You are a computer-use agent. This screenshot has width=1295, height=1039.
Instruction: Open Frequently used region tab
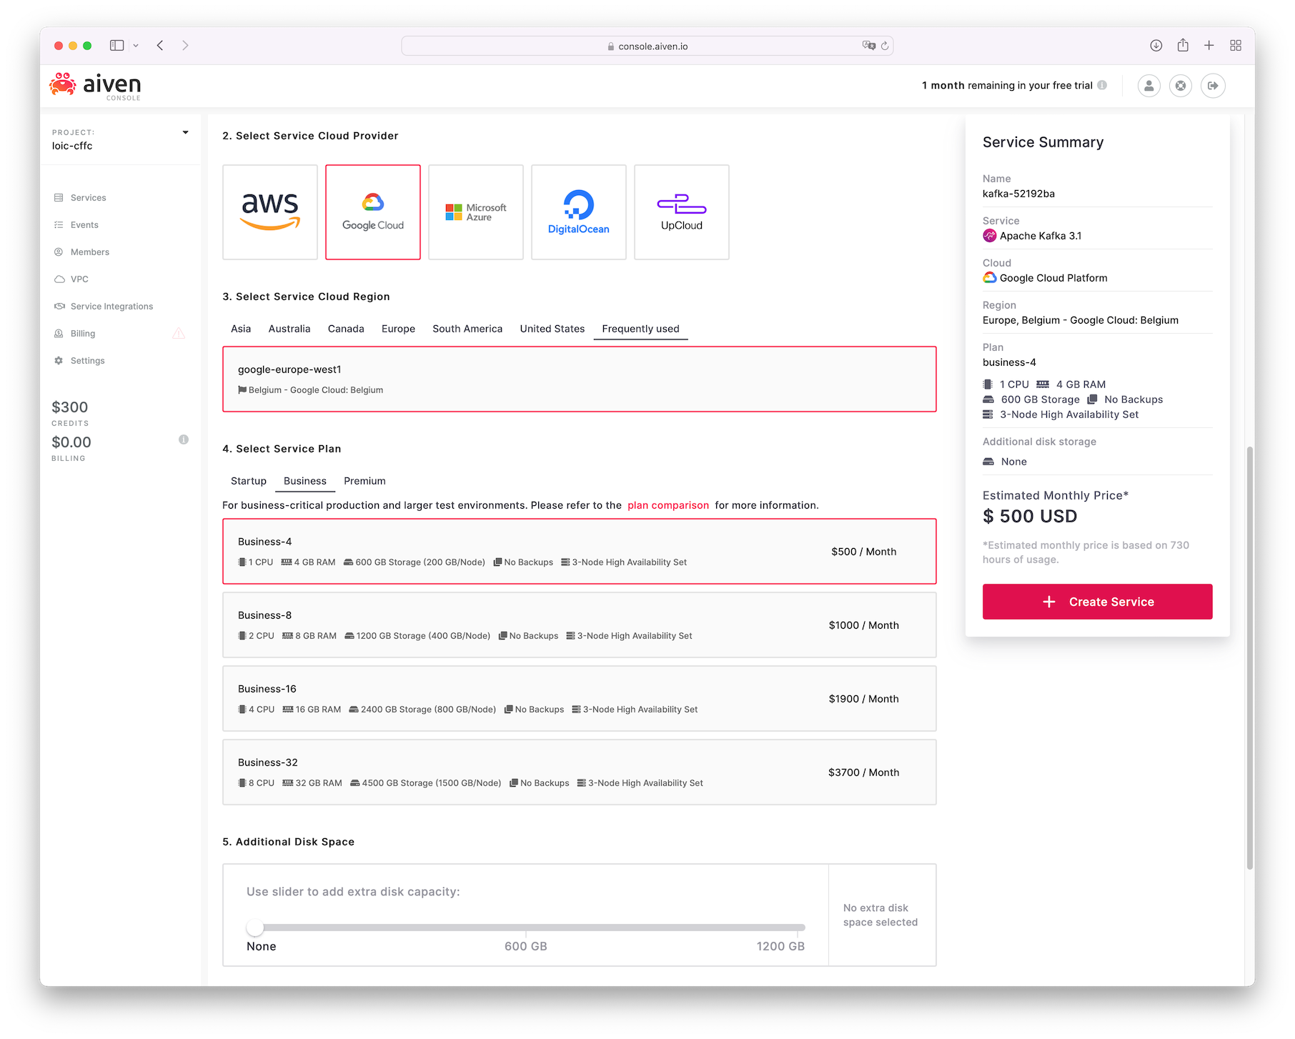pyautogui.click(x=641, y=329)
